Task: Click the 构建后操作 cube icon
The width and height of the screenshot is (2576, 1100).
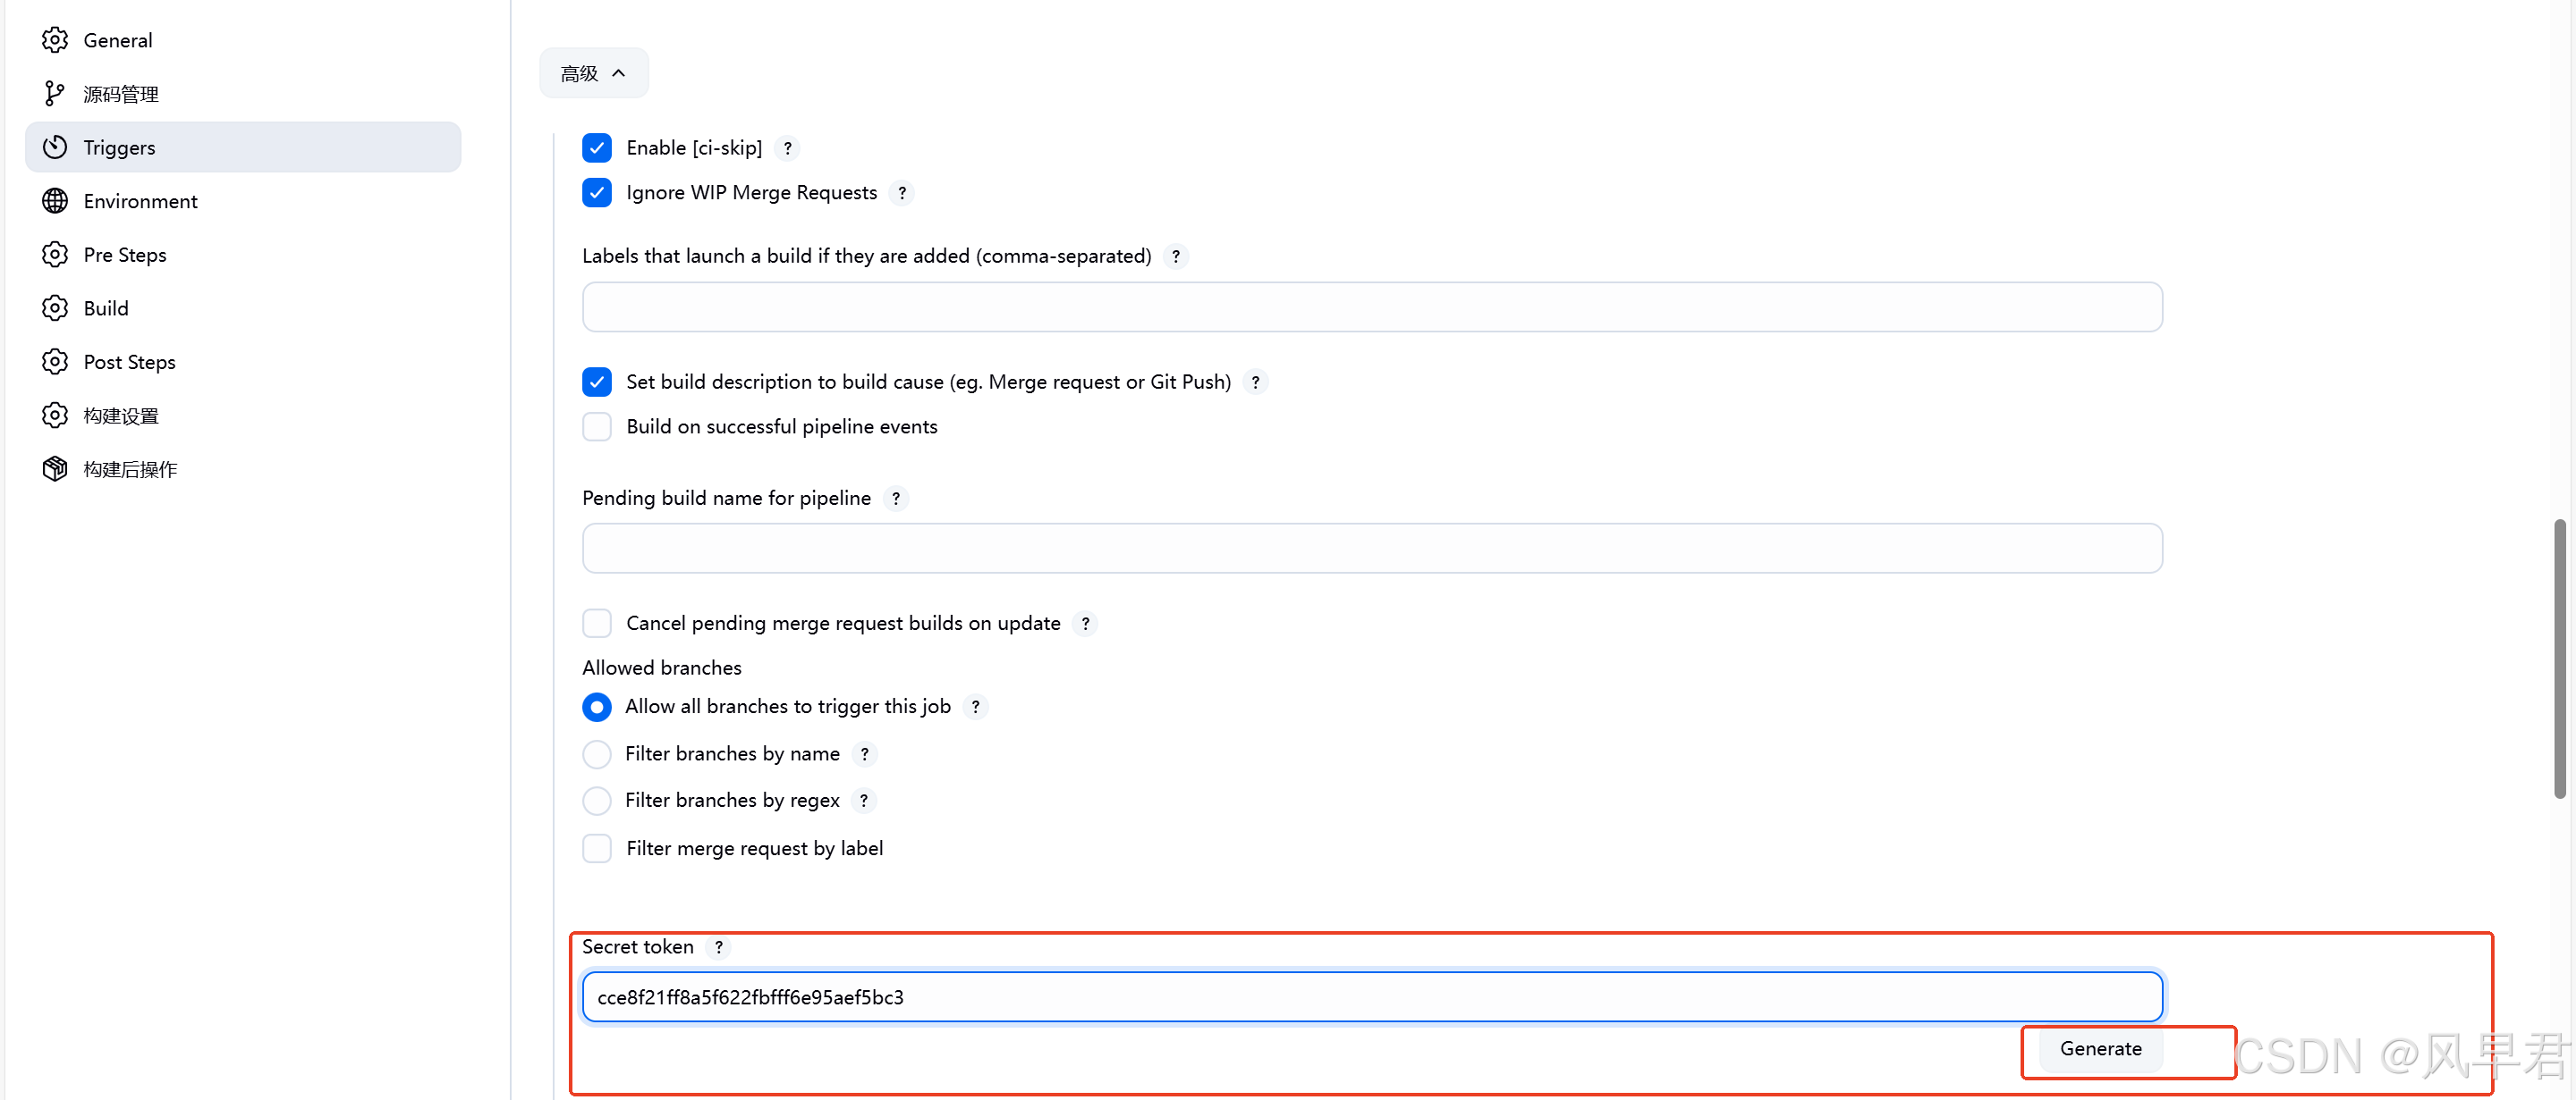Action: click(x=55, y=468)
